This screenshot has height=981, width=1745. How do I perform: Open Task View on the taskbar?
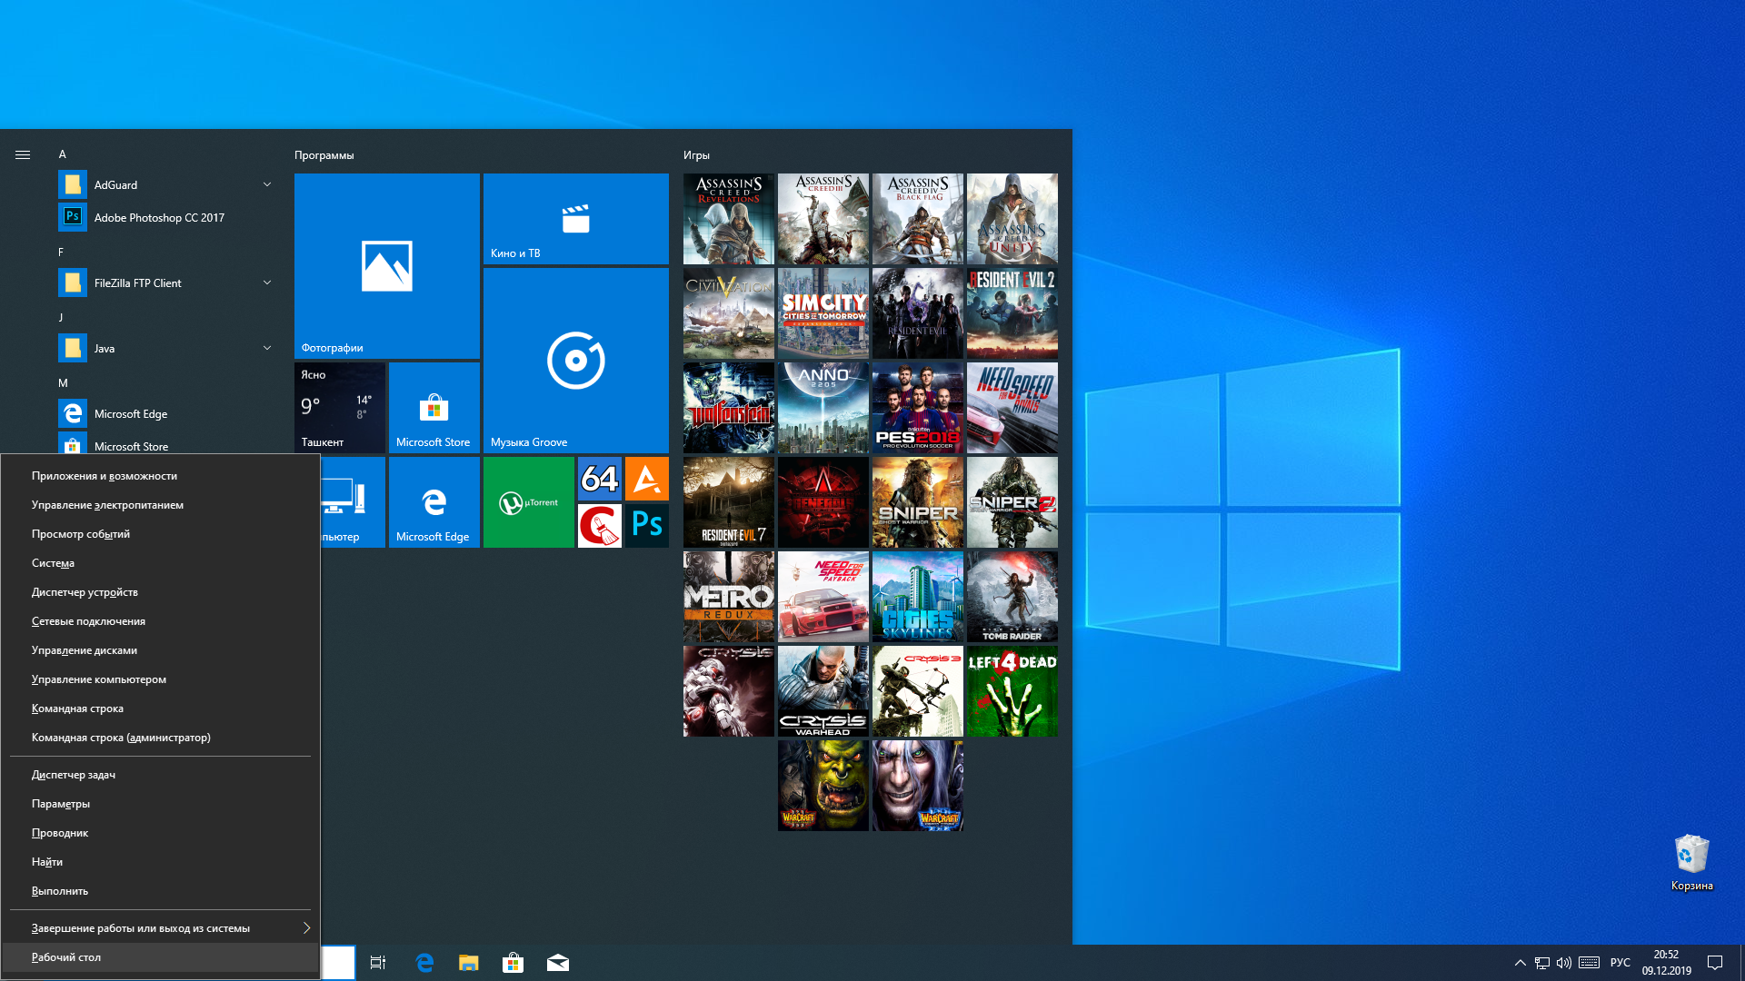coord(378,963)
